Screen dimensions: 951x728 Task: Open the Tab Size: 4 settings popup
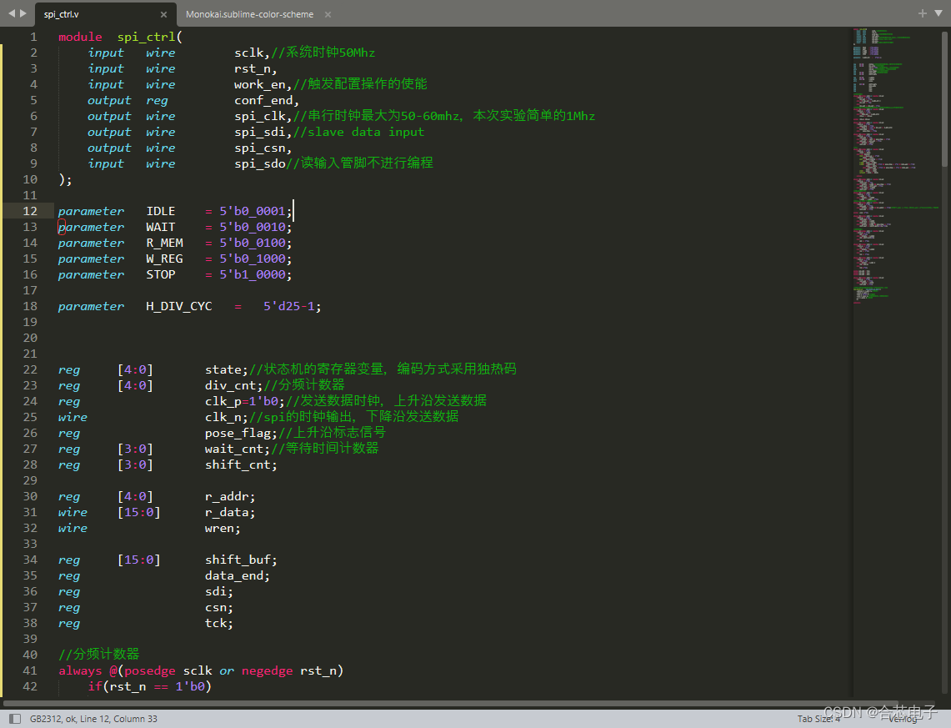coord(819,718)
